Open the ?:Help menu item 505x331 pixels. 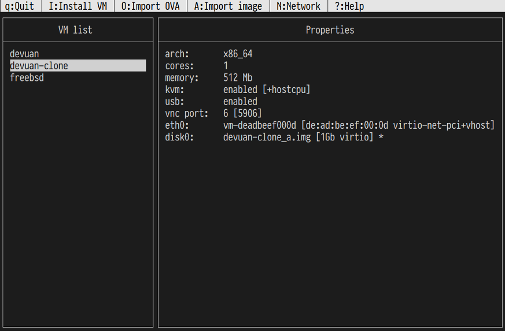pos(349,6)
